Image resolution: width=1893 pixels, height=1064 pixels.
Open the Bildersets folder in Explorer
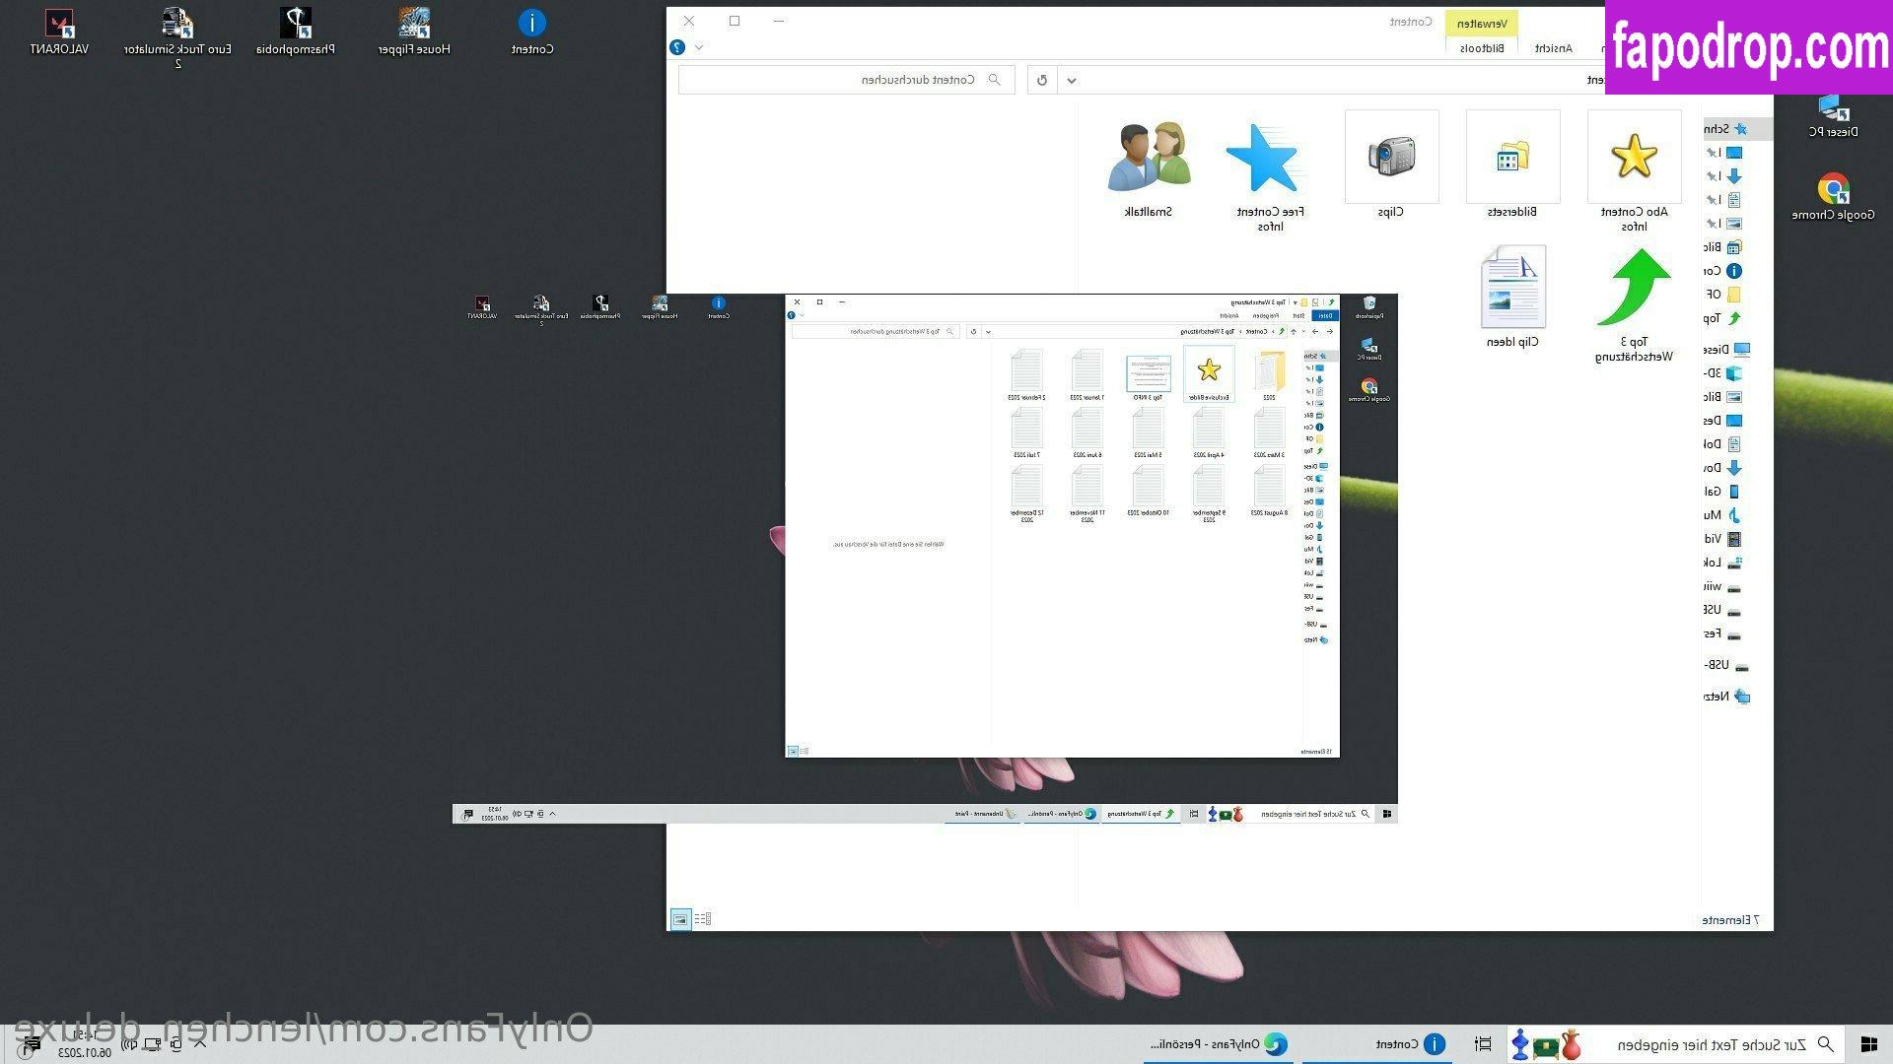(x=1512, y=166)
